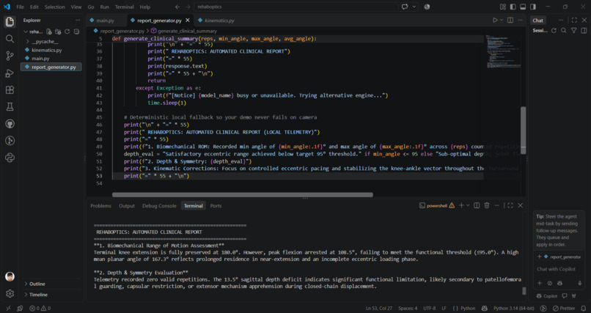Open the Search view in activity bar
This screenshot has width=591, height=313.
tap(10, 38)
